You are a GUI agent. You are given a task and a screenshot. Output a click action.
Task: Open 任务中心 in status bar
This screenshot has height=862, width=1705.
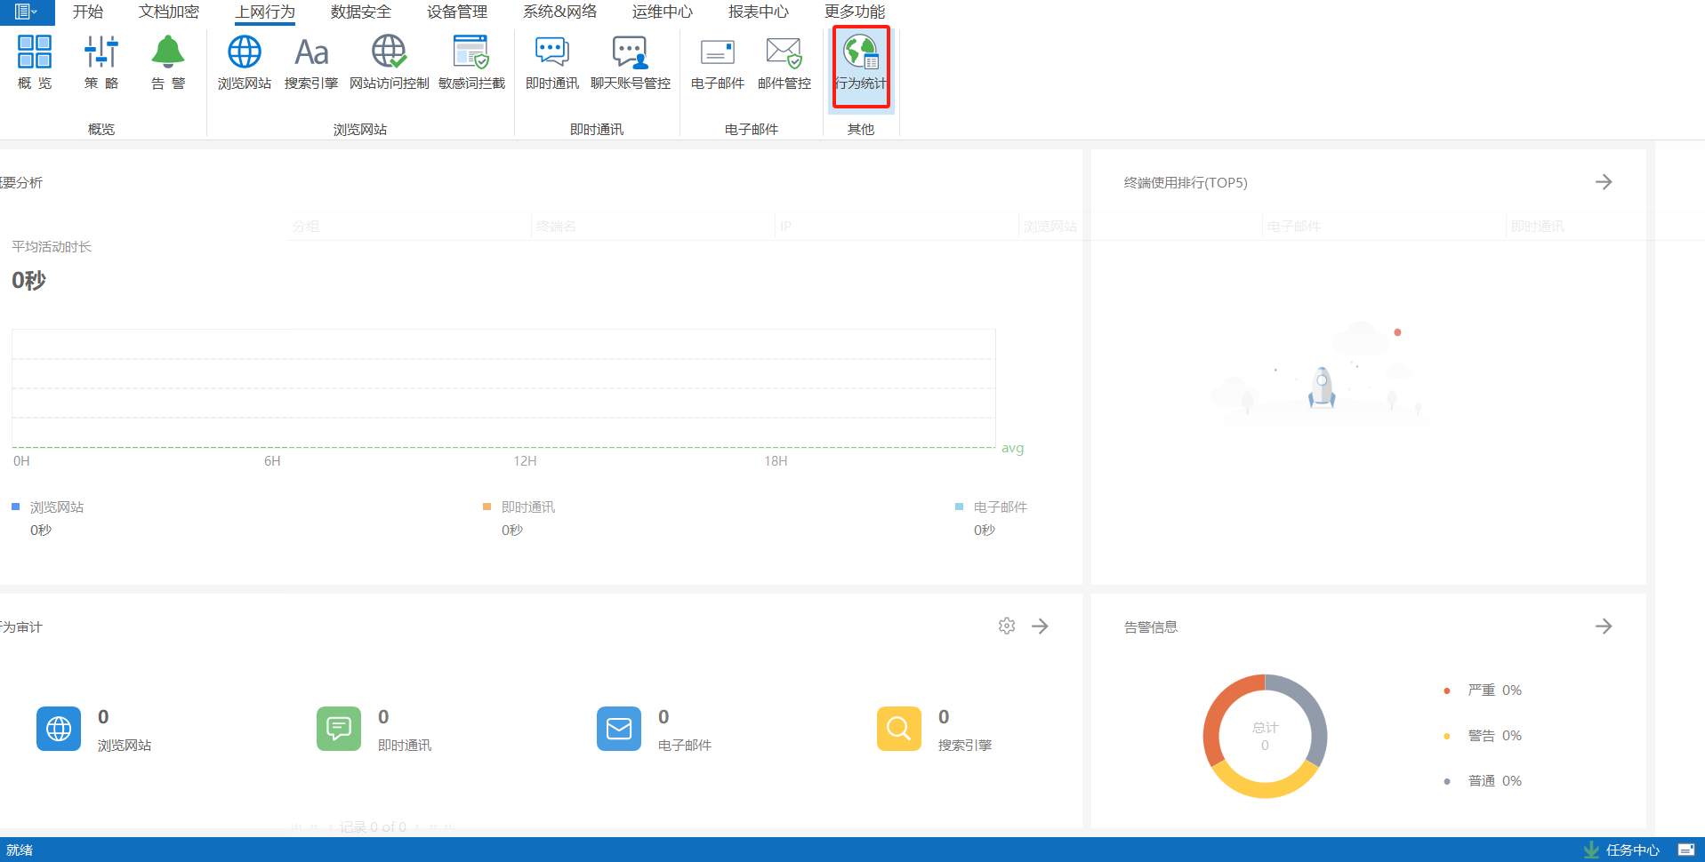point(1631,850)
